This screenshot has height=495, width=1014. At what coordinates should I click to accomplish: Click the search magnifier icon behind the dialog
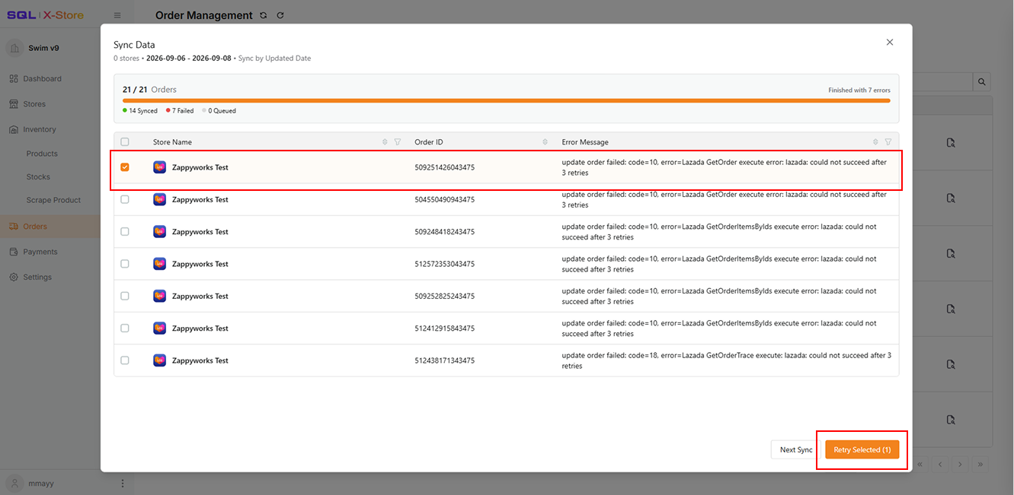click(982, 82)
